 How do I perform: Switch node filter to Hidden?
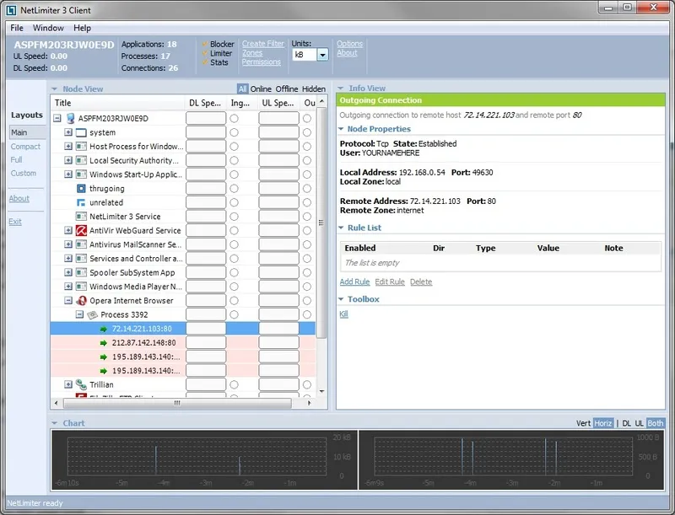[313, 89]
